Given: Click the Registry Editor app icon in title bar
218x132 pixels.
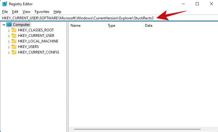Looking at the screenshot, I should tap(5, 4).
